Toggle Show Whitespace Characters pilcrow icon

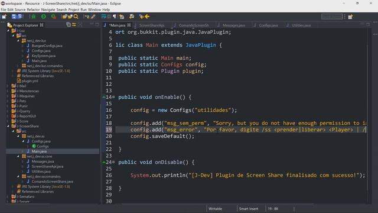(115, 17)
